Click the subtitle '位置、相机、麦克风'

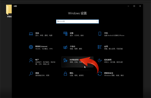[77, 75]
